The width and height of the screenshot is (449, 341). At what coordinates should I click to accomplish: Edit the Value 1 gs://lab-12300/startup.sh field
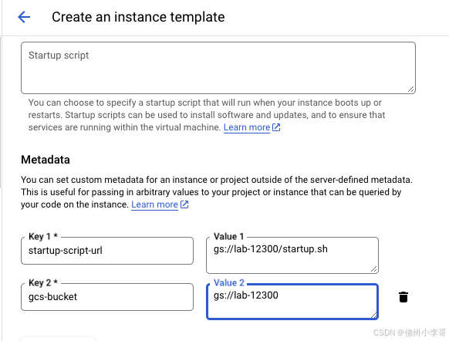[292, 255]
